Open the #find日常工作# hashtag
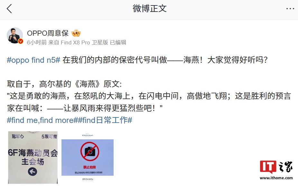 (104, 120)
